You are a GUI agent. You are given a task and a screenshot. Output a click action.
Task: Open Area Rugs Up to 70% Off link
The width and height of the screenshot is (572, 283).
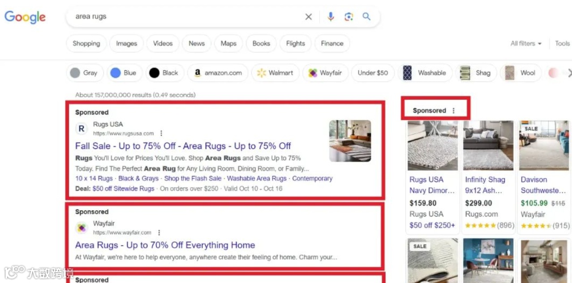pos(165,245)
